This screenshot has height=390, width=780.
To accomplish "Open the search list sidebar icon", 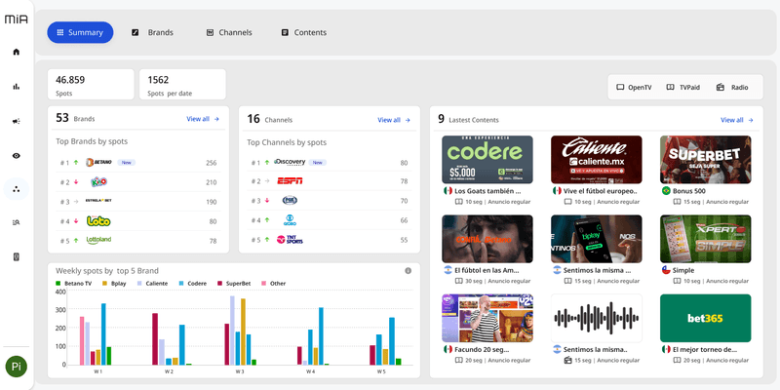I will (17, 222).
